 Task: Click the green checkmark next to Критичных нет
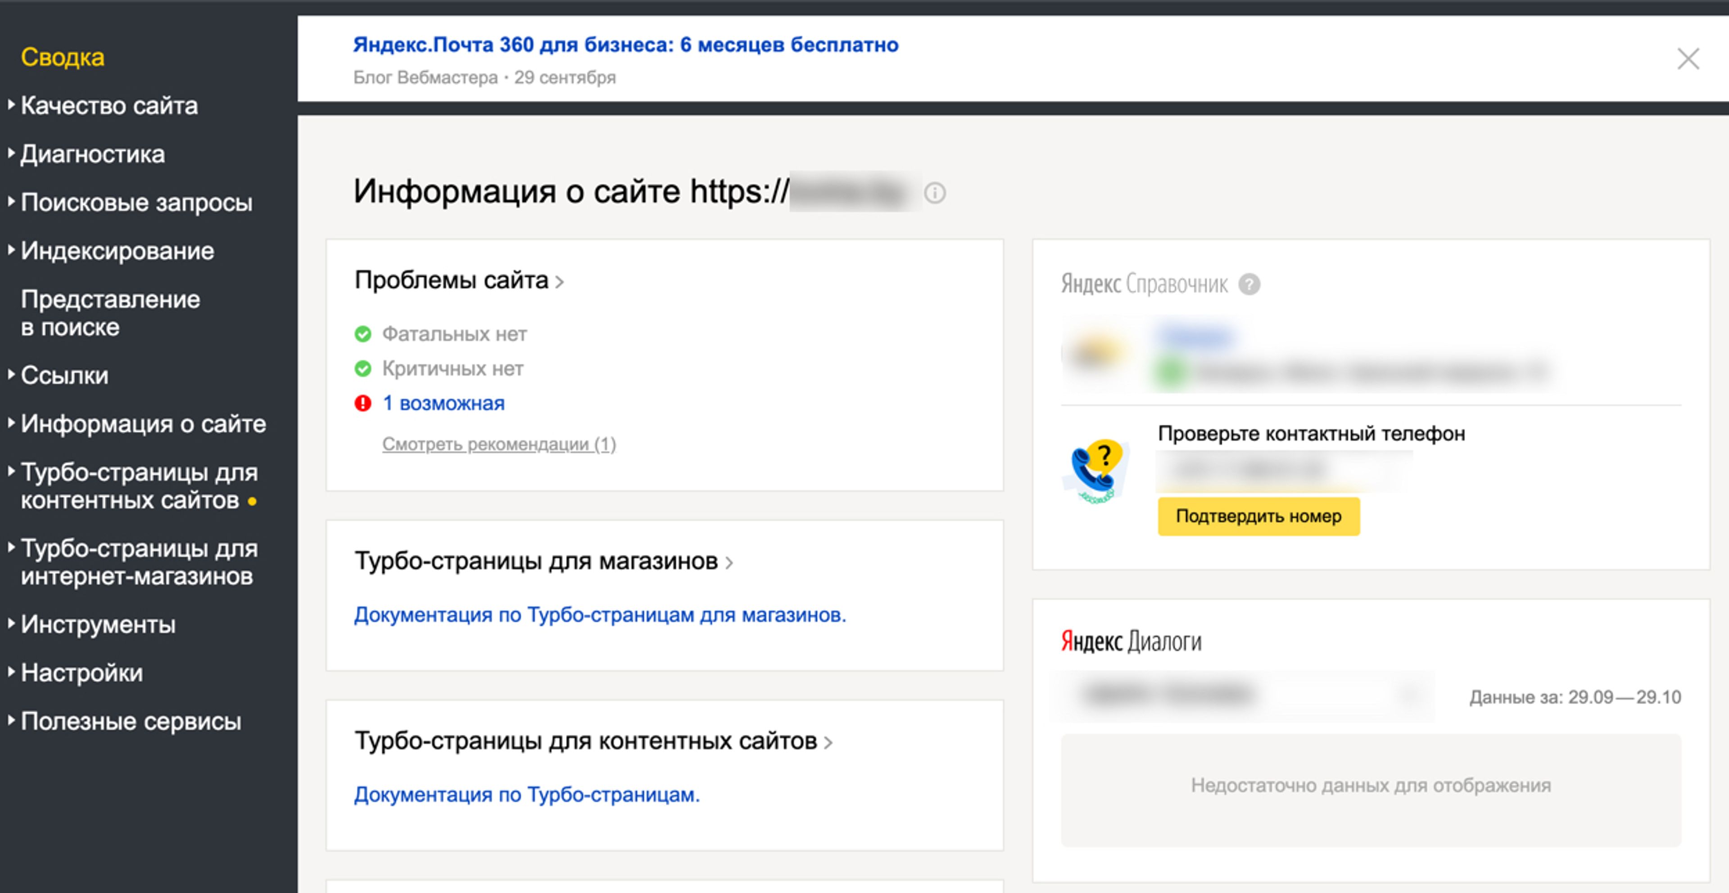coord(362,369)
